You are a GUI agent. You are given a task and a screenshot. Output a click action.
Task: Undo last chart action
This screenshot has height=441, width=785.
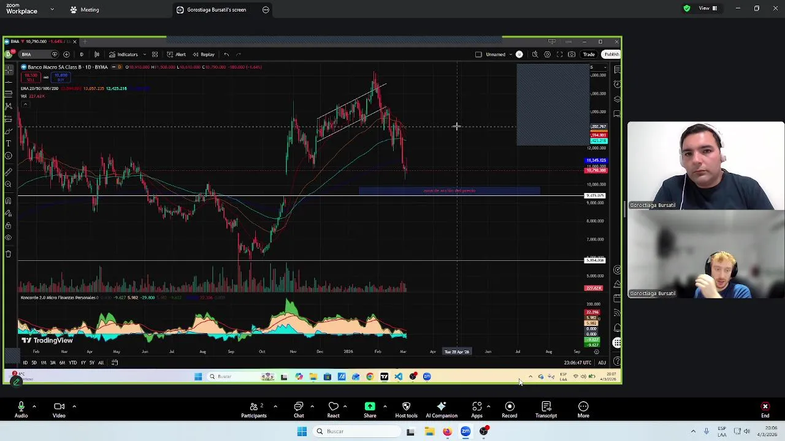pyautogui.click(x=226, y=55)
